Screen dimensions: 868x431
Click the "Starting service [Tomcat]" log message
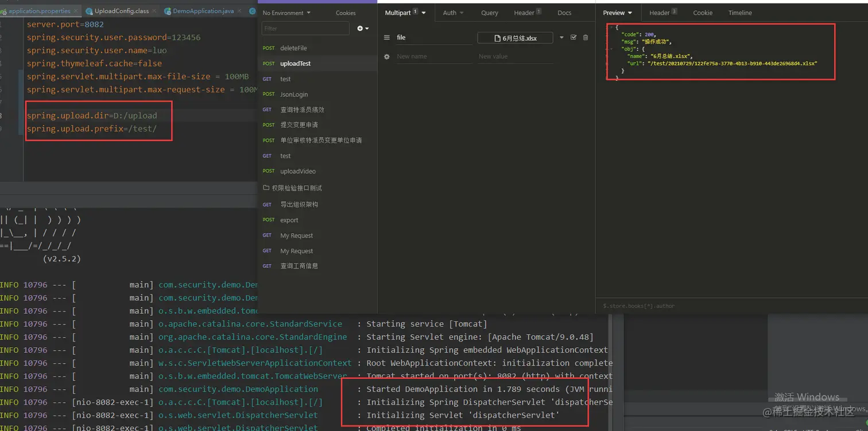[427, 324]
